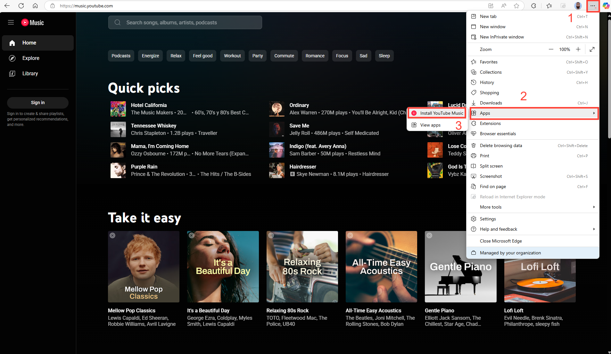The image size is (611, 354).
Task: Refresh the page with the reload icon
Action: point(21,5)
